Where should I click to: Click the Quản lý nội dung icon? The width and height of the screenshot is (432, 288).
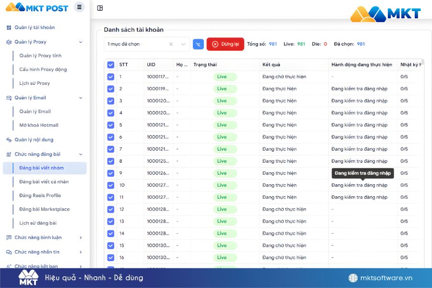click(x=9, y=140)
